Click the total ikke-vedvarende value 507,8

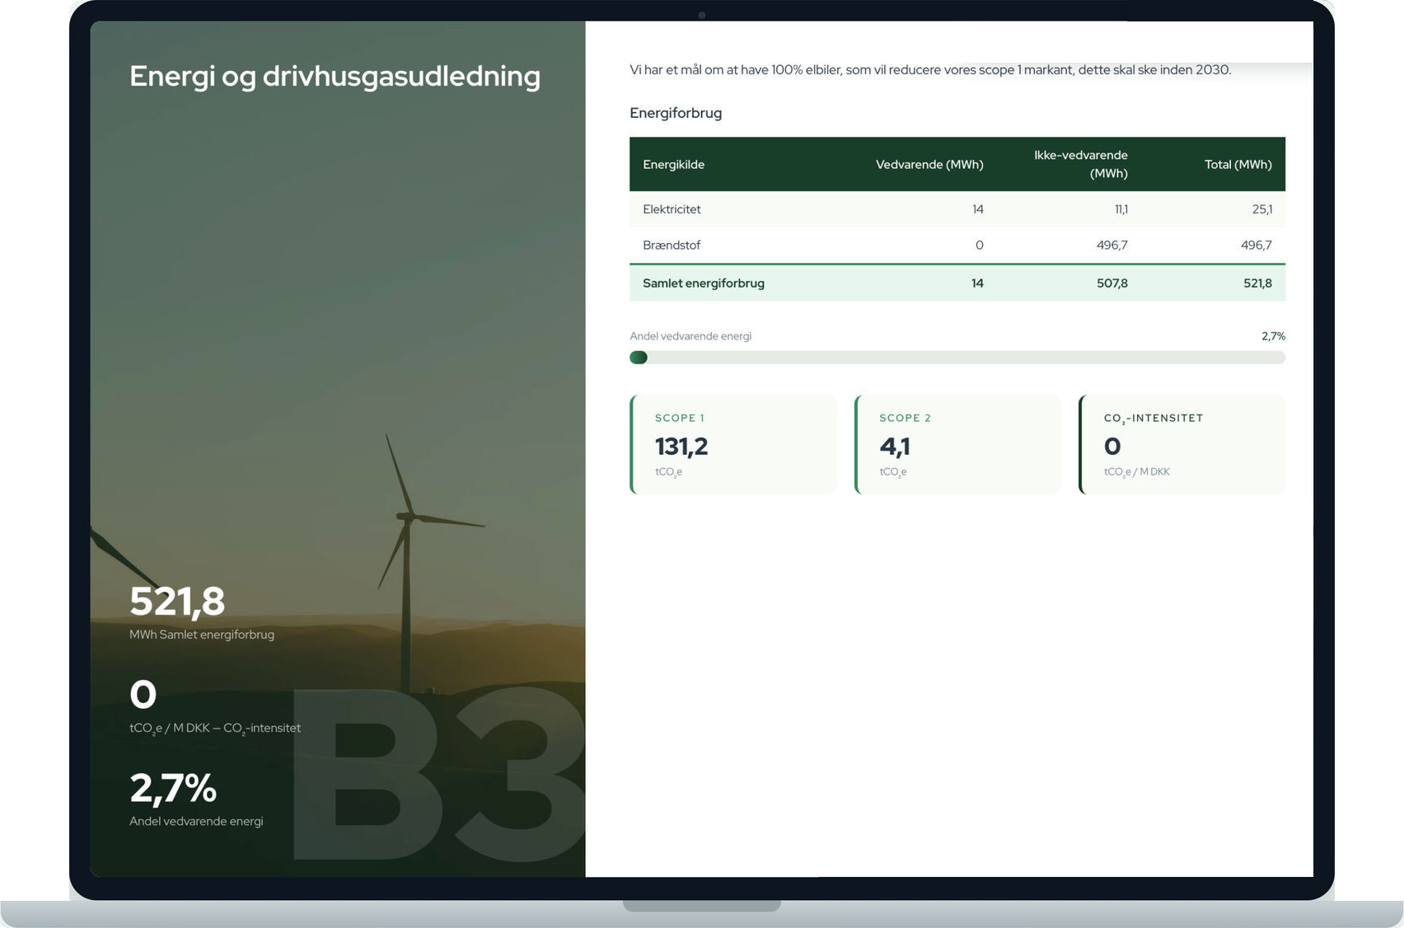(1111, 283)
